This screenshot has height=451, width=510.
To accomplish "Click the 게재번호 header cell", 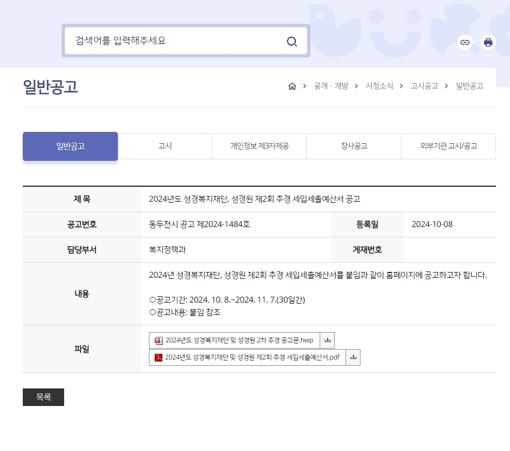I will [367, 250].
